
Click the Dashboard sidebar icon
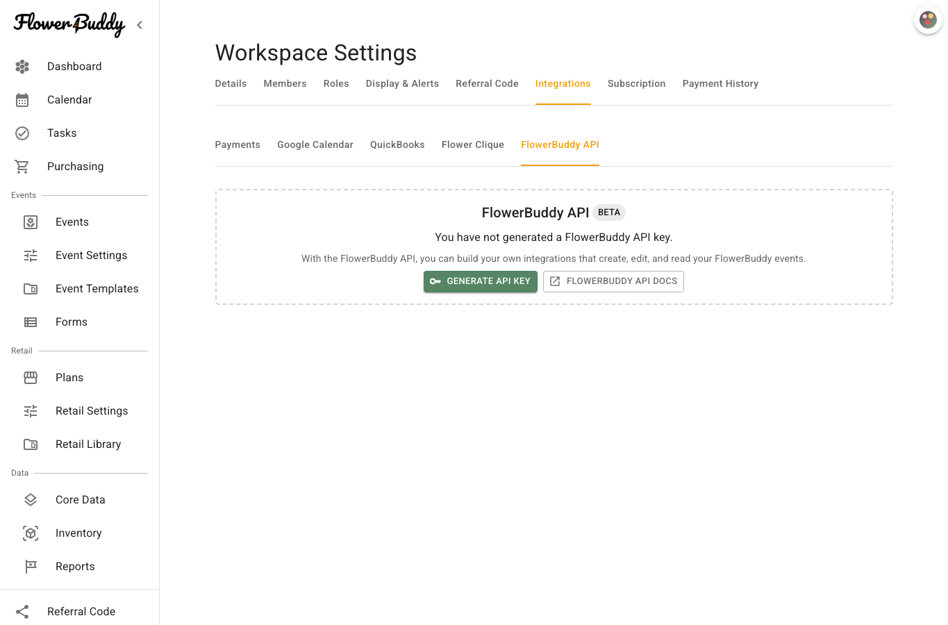(x=22, y=67)
